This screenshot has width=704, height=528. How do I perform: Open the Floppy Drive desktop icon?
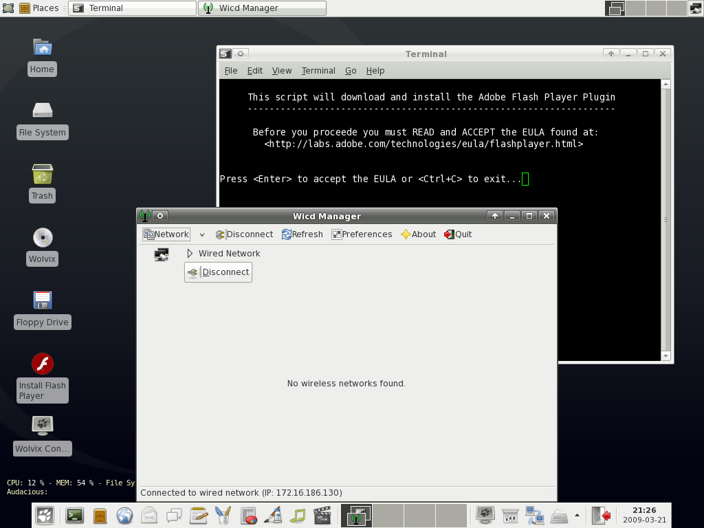(42, 310)
